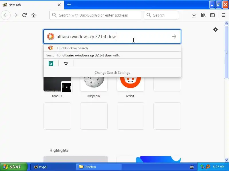This screenshot has width=229, height=171.
Task: Submit search with the arrow button
Action: point(174,36)
